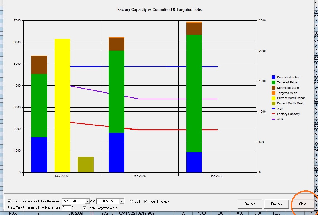Image resolution: width=318 pixels, height=215 pixels.
Task: Click the Targeted Rebar legend label
Action: pyautogui.click(x=287, y=82)
